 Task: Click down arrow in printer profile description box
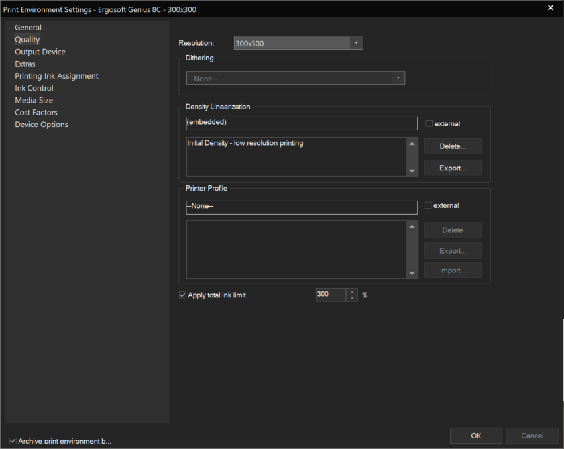pyautogui.click(x=412, y=274)
